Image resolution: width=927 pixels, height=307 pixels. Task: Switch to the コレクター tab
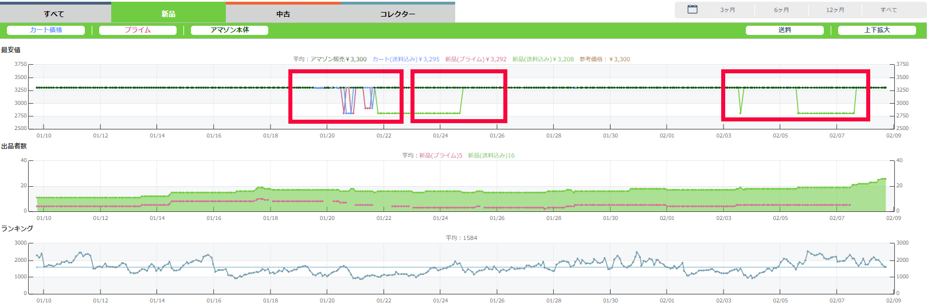[398, 14]
